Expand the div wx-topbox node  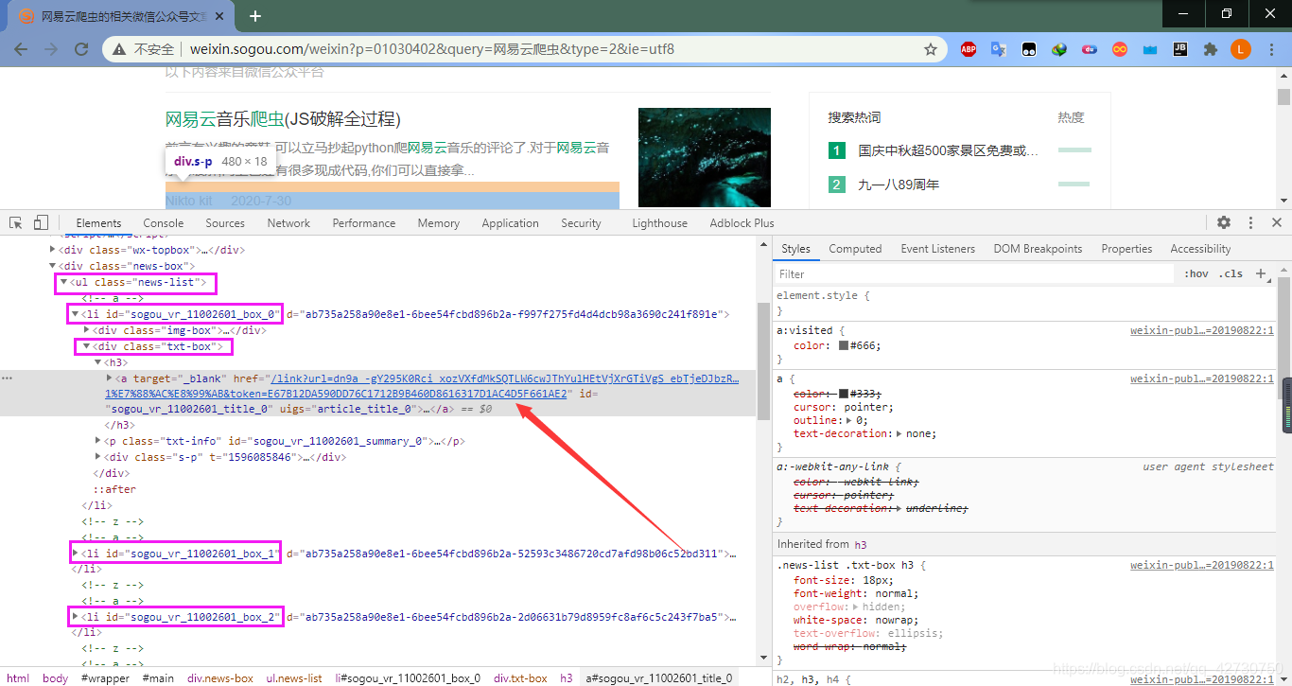click(x=53, y=250)
